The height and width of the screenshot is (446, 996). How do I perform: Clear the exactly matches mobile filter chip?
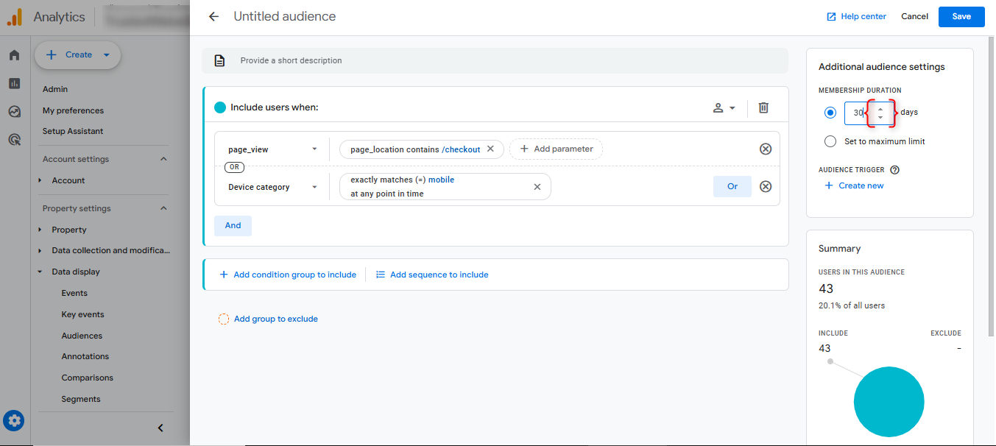pyautogui.click(x=537, y=187)
